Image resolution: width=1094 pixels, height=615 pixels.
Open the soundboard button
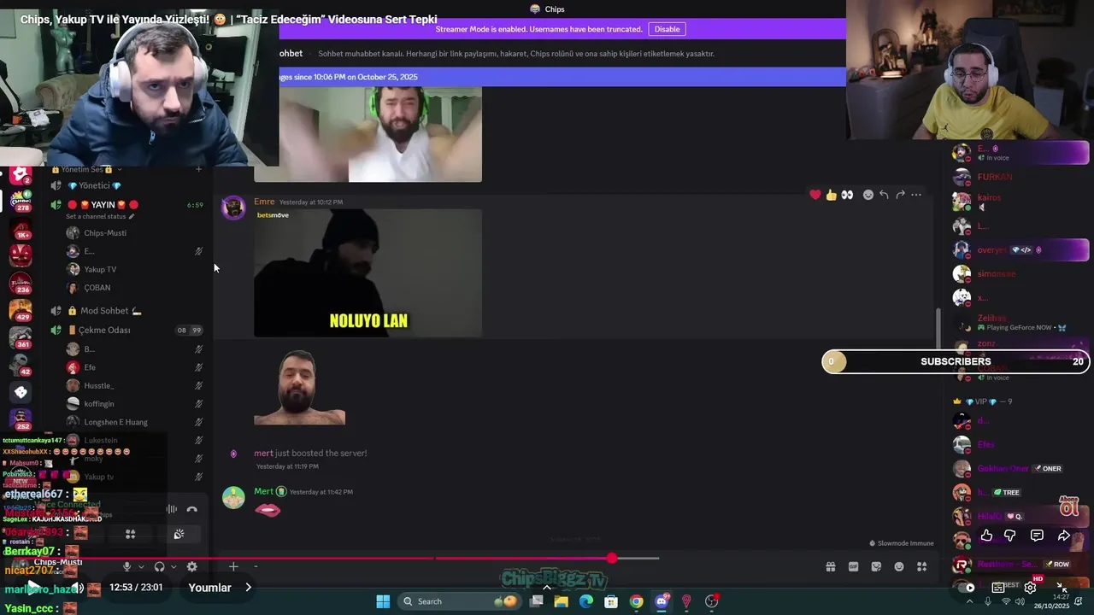point(179,534)
